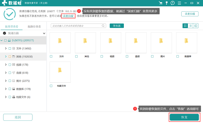The width and height of the screenshot is (203, 124).
Task: Open the 档案文件 folder thumbnail
Action: (x=60, y=72)
